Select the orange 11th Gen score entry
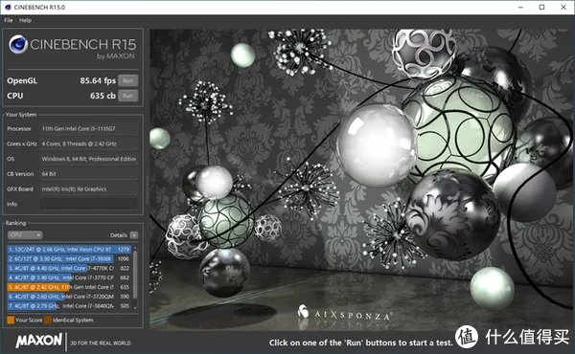 (x=69, y=287)
